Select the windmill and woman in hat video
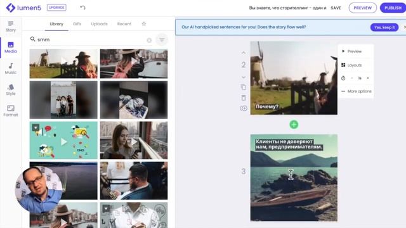 point(63,63)
